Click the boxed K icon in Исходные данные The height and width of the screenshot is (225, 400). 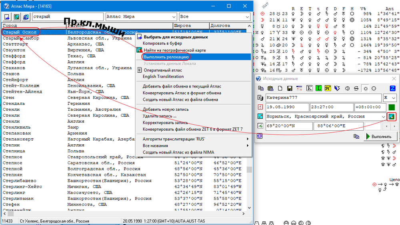tap(309, 88)
